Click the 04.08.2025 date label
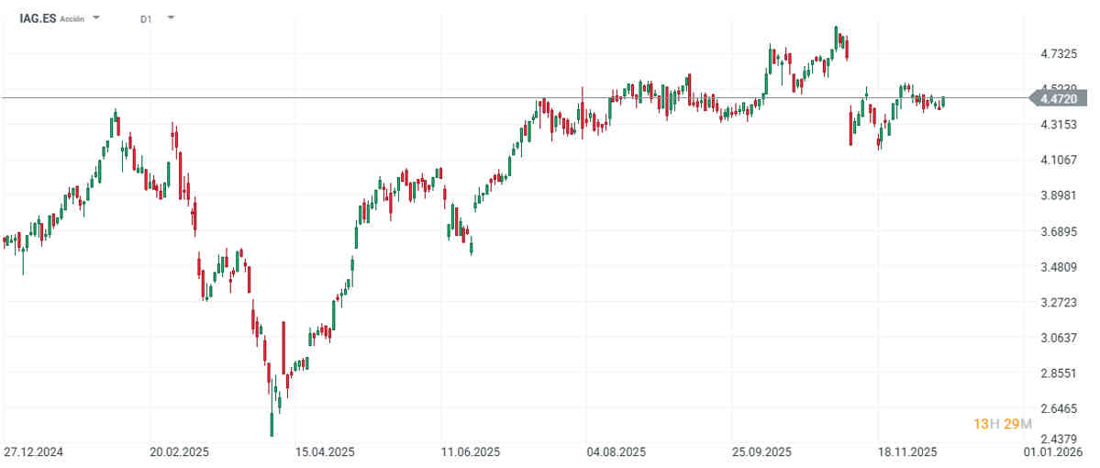 click(617, 451)
